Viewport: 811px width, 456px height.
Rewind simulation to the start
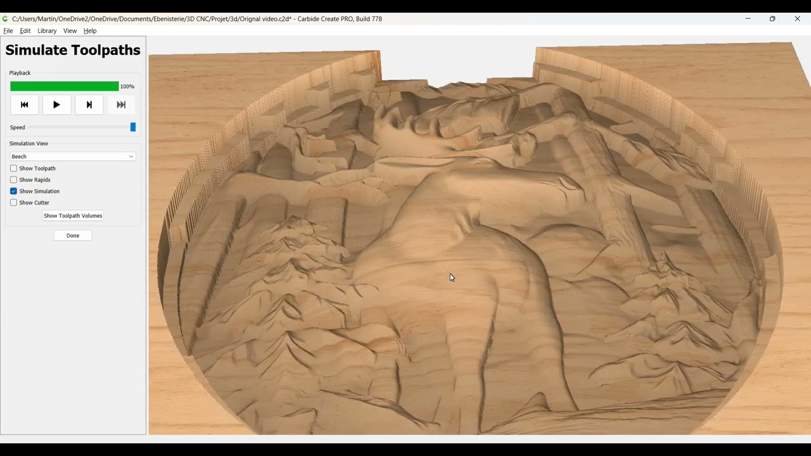tap(25, 105)
